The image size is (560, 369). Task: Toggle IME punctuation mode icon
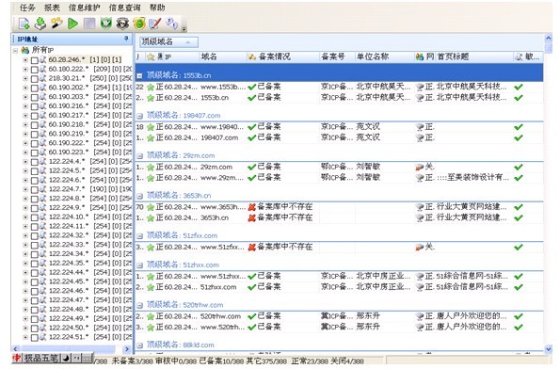(x=76, y=358)
